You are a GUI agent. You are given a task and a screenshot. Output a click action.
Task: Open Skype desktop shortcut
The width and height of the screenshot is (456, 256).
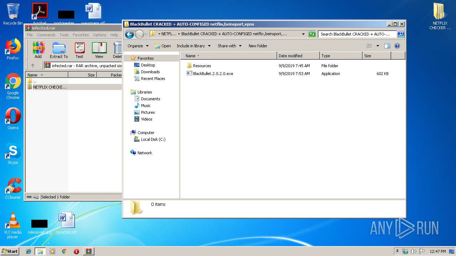point(13,154)
